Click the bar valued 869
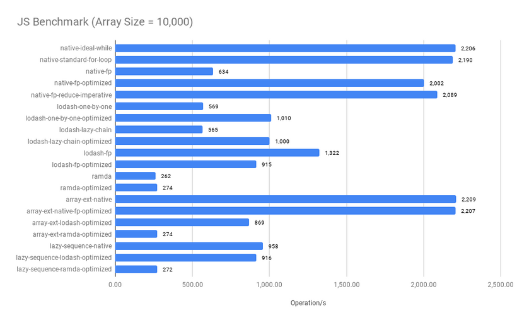Screen dimensions: 517x323 click(182, 223)
